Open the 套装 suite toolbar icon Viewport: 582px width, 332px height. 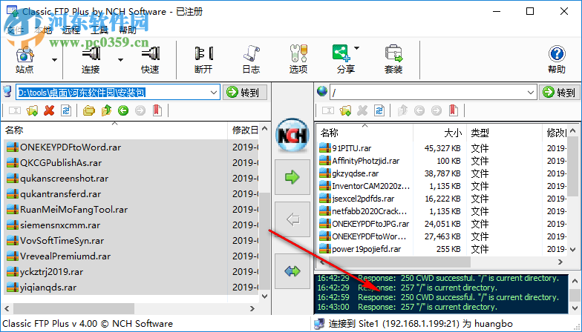393,59
